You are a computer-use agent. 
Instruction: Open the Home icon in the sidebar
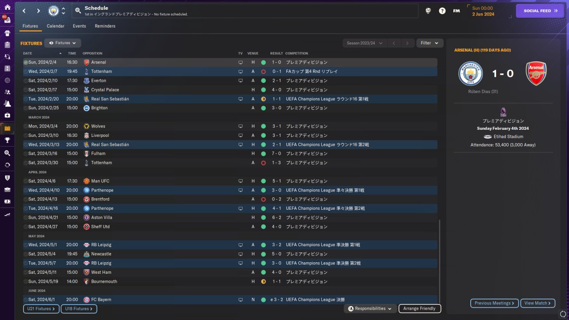7,8
